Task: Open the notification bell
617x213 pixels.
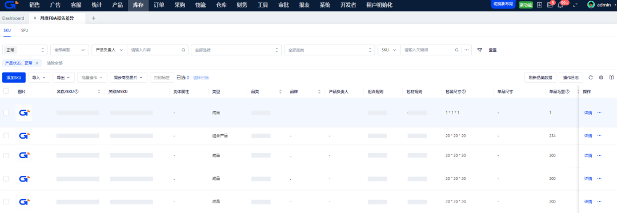Action: pos(560,5)
